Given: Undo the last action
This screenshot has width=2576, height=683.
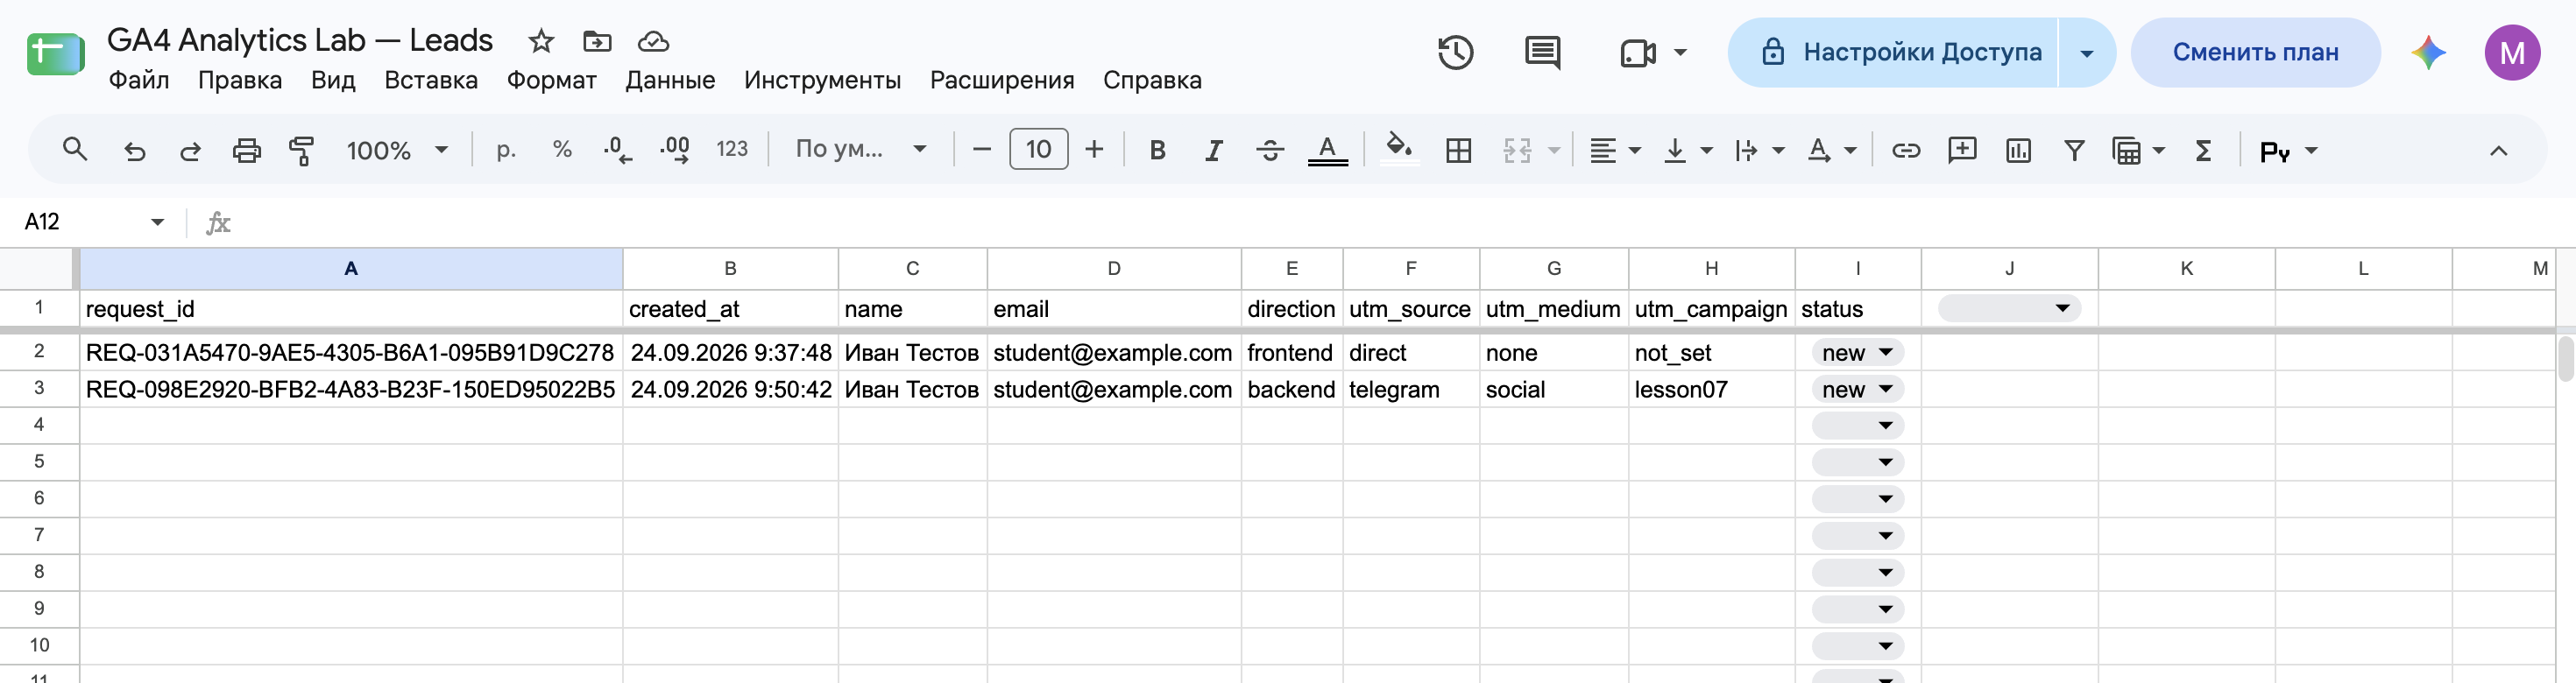Looking at the screenshot, I should point(134,151).
